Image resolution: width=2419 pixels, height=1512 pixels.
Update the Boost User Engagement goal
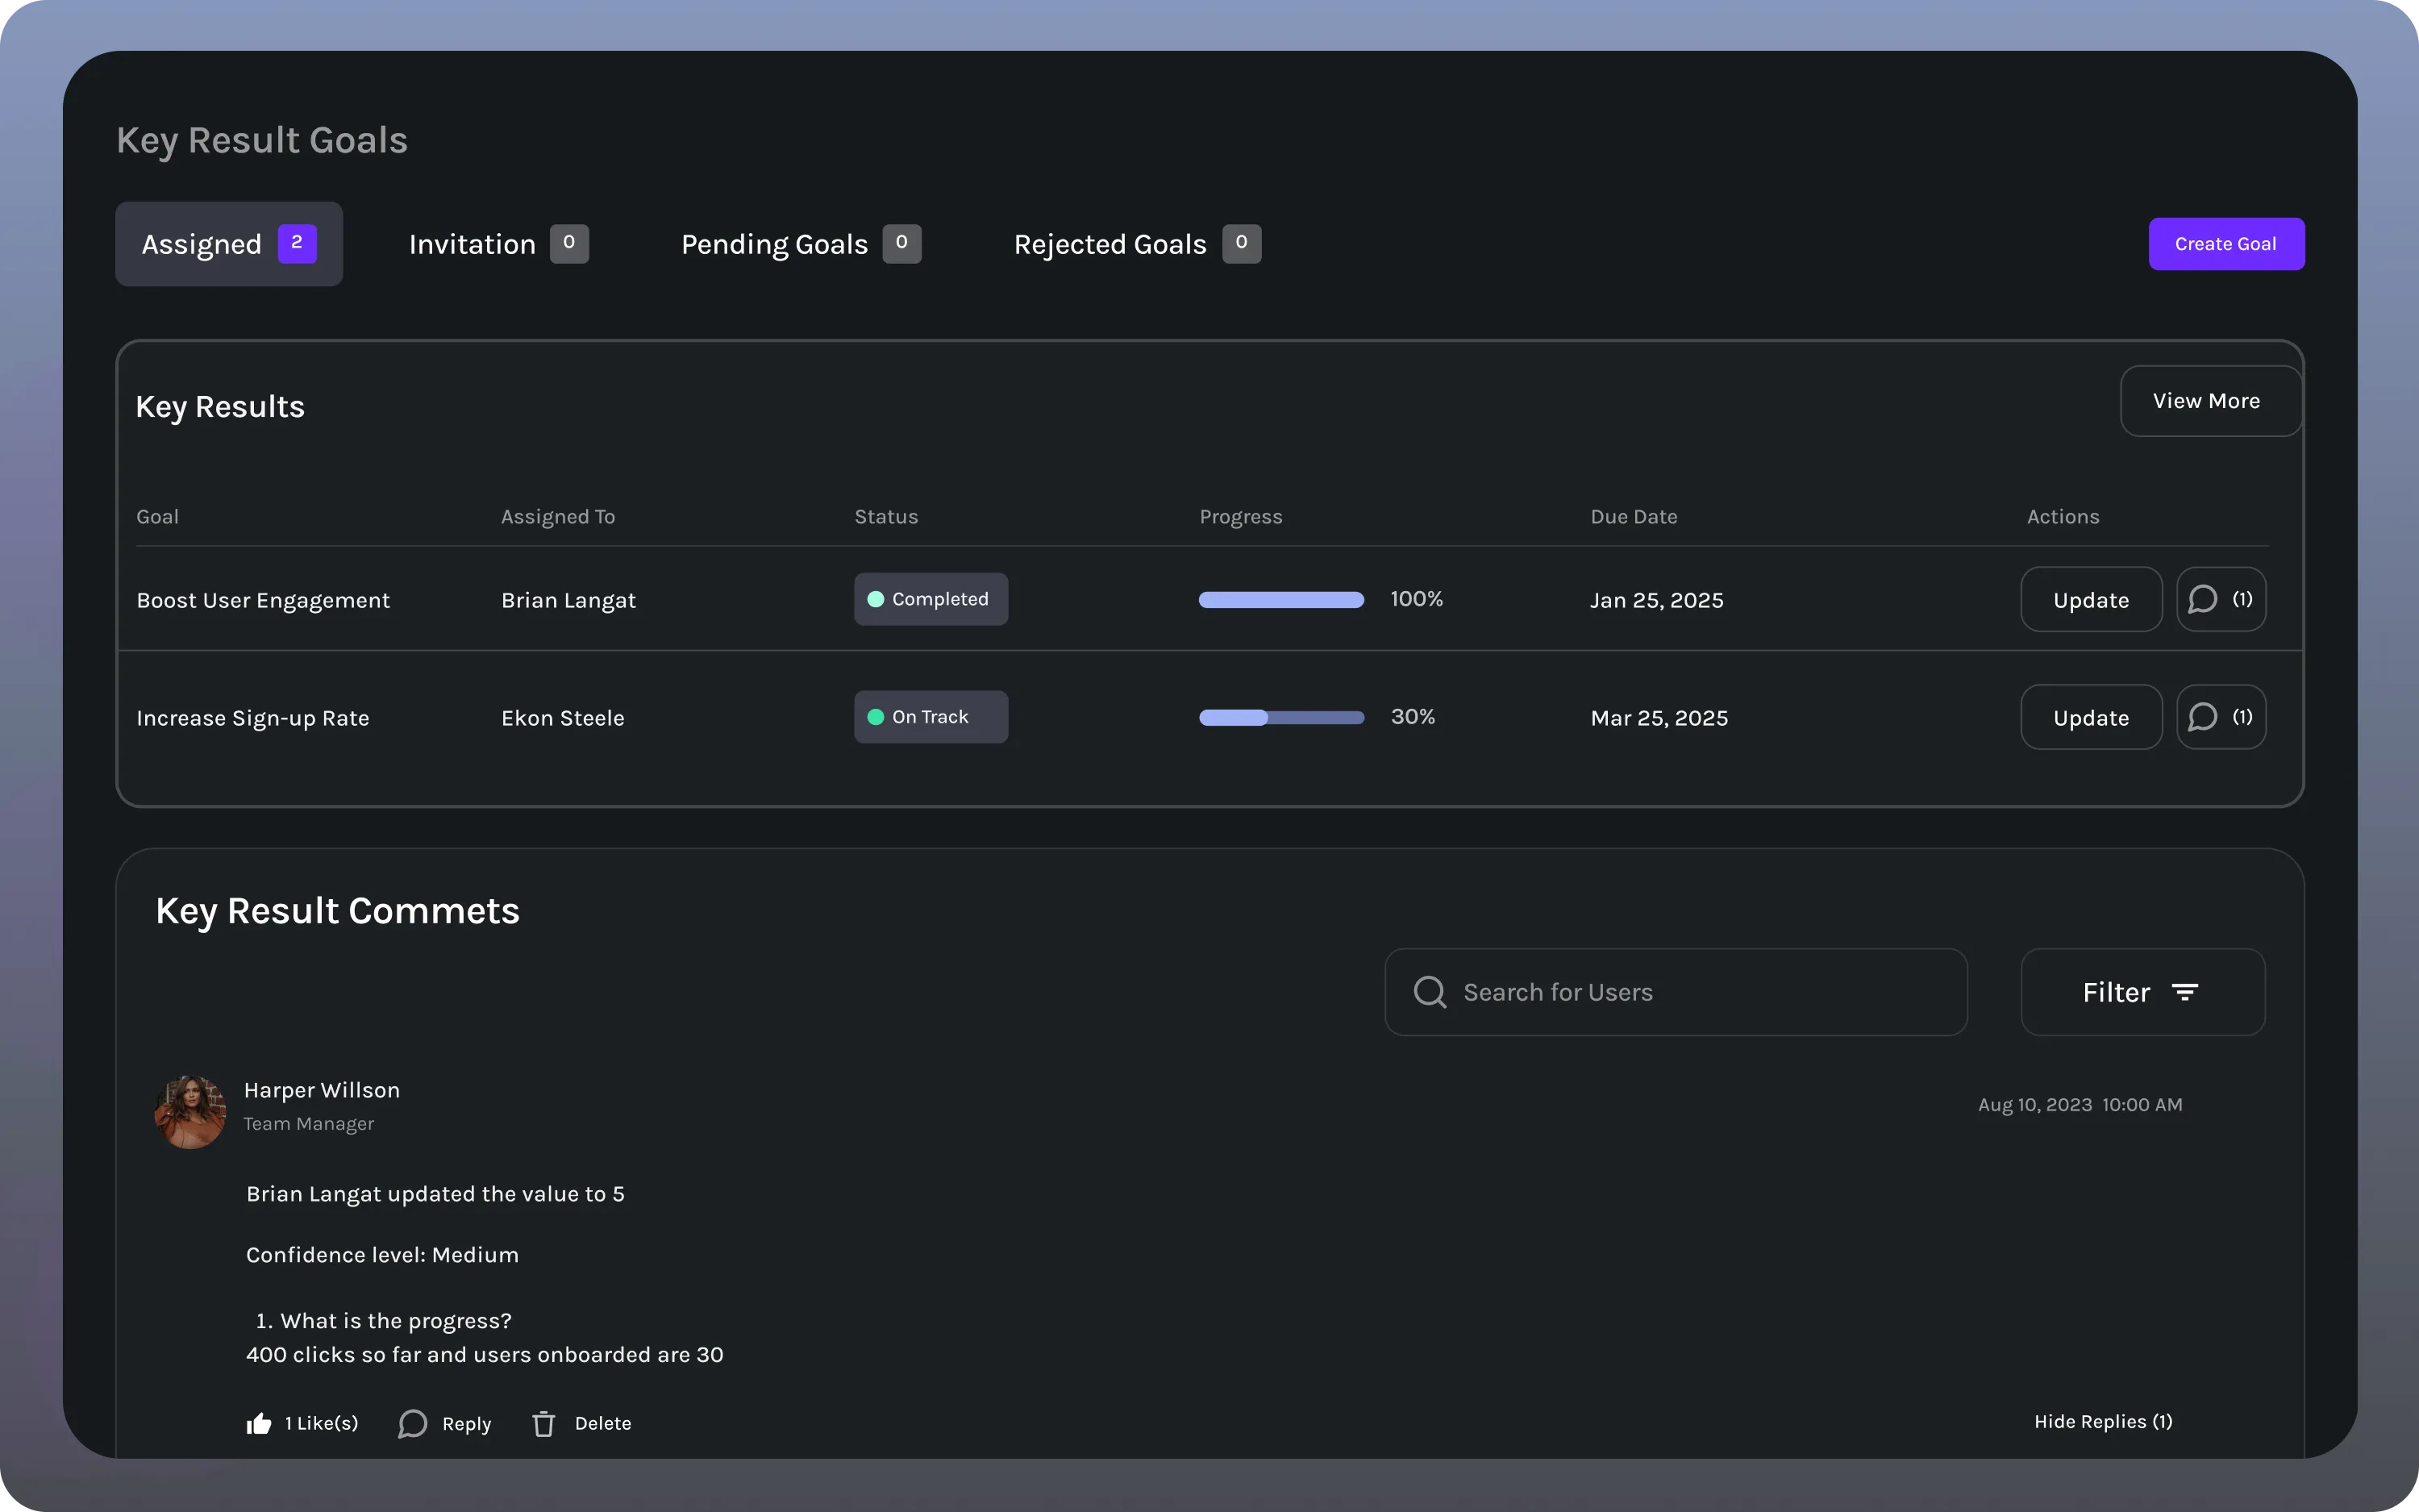pyautogui.click(x=2090, y=600)
